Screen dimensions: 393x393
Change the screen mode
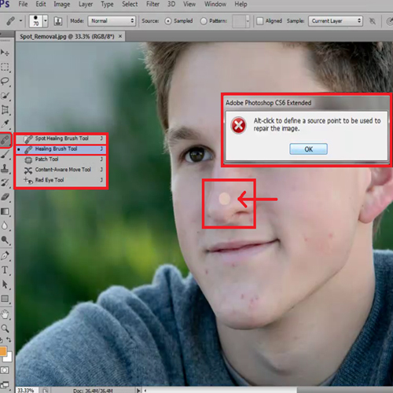pos(5,385)
